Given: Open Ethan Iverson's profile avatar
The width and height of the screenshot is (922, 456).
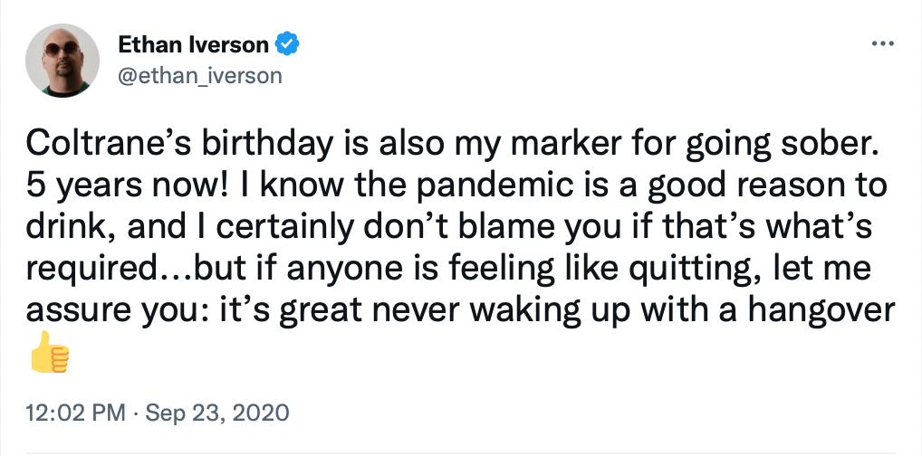Looking at the screenshot, I should tap(62, 61).
